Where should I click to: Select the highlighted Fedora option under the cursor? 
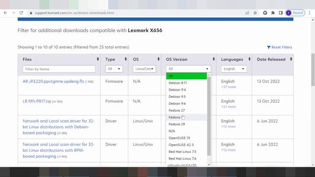pyautogui.click(x=187, y=117)
